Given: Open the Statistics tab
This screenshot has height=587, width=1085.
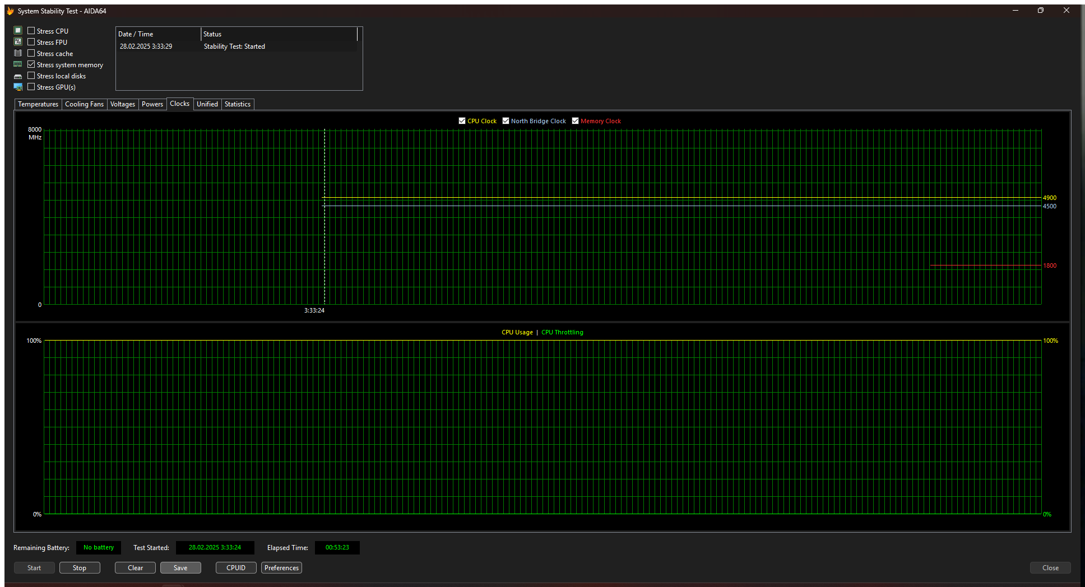Looking at the screenshot, I should (x=238, y=104).
